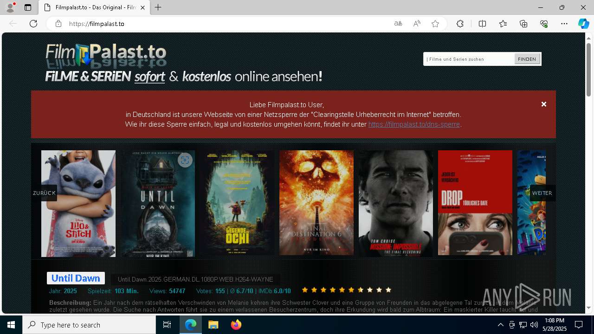Go back with ZURÜCK carousel button
Screen dimensions: 594x334
[x=44, y=193]
